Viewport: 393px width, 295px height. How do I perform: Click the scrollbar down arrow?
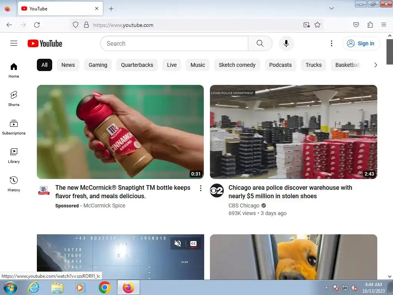point(390,277)
